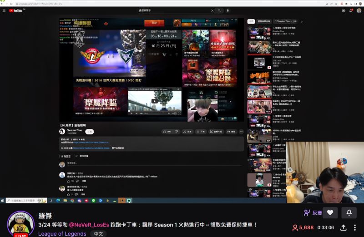Start voice search with microphone icon

[x=228, y=10]
